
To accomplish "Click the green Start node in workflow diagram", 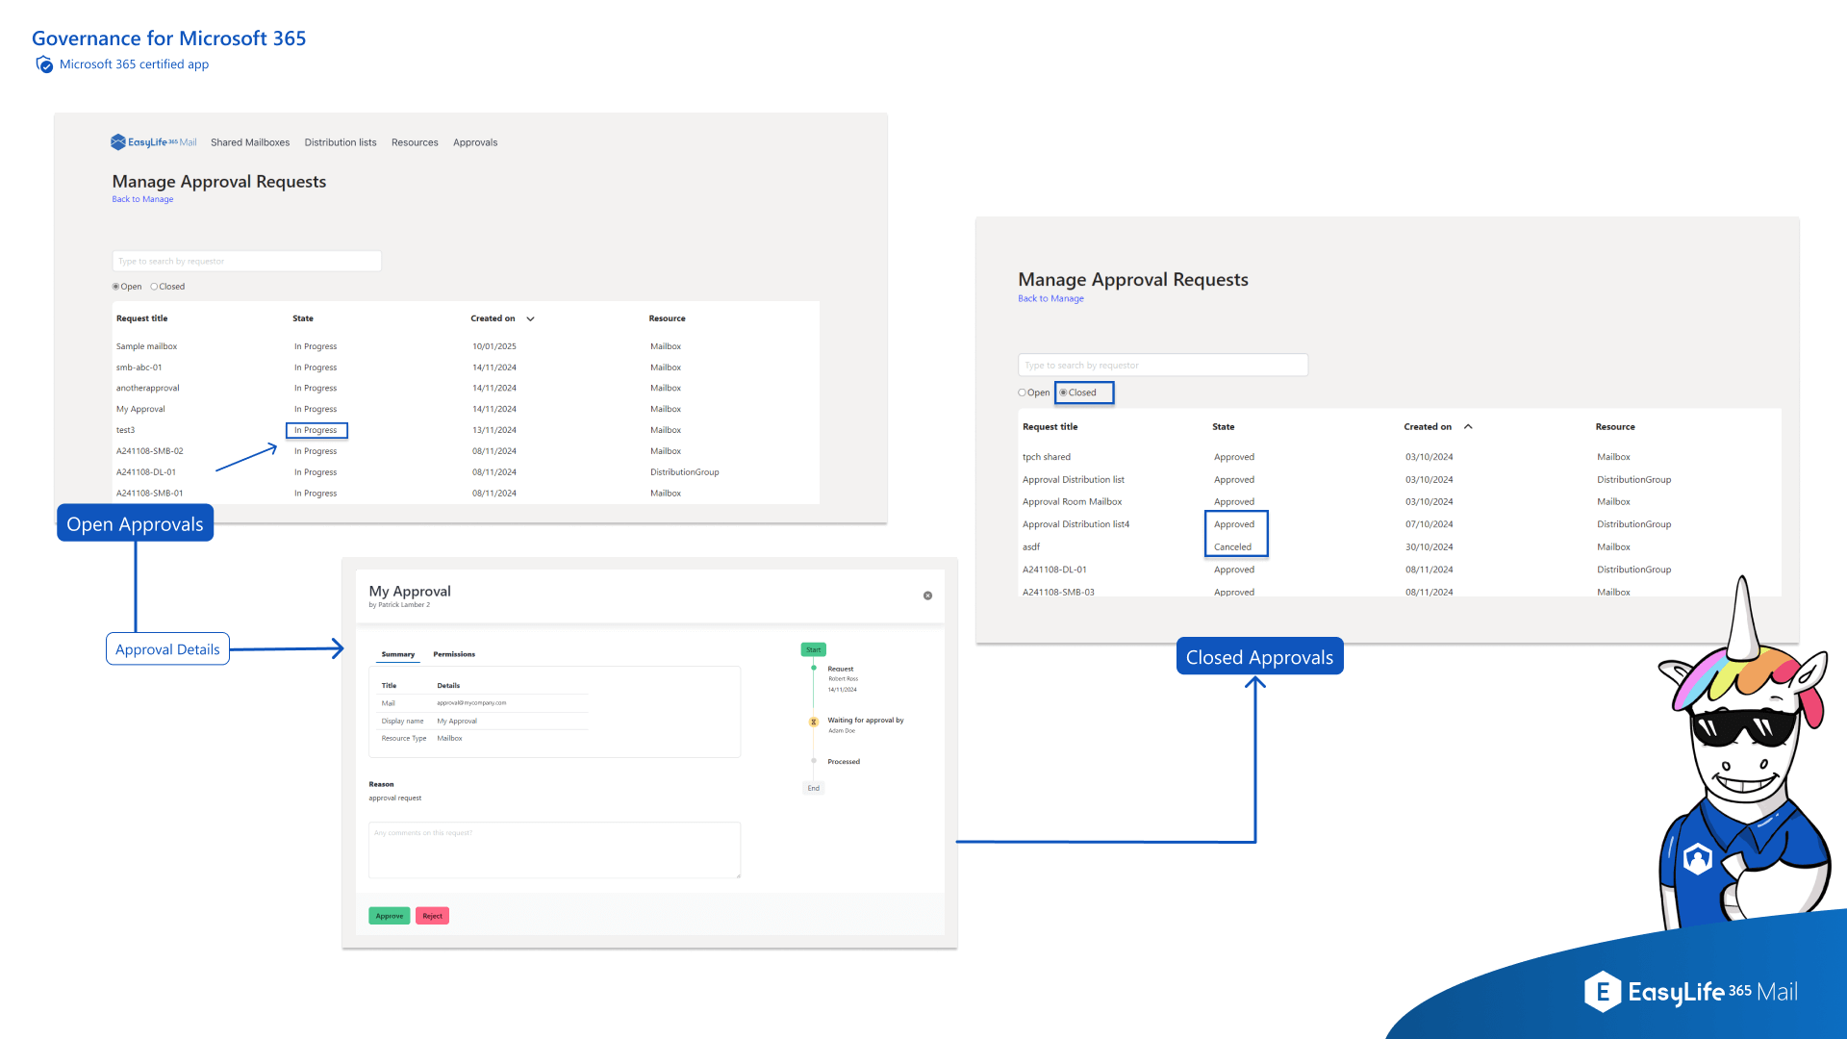I will [814, 649].
